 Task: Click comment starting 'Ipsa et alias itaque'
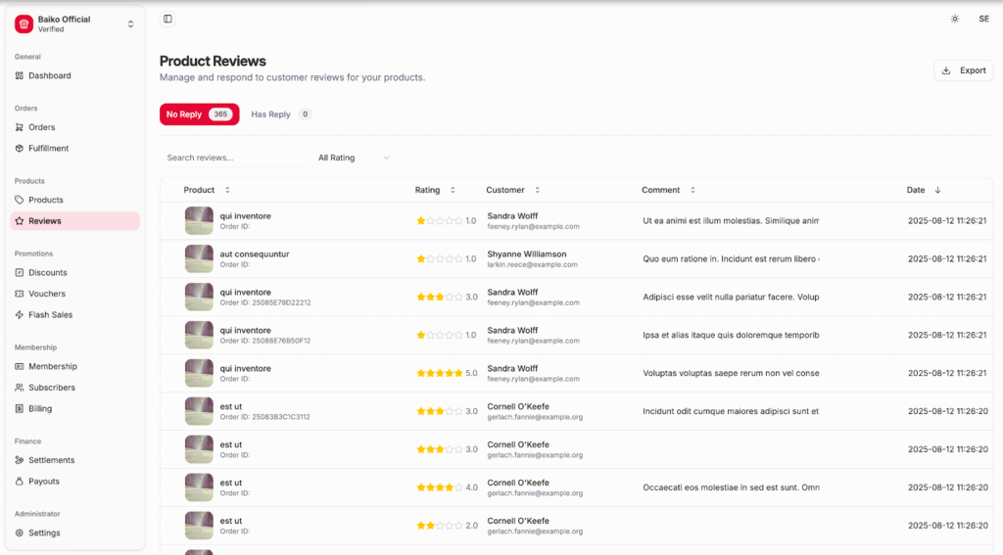731,335
